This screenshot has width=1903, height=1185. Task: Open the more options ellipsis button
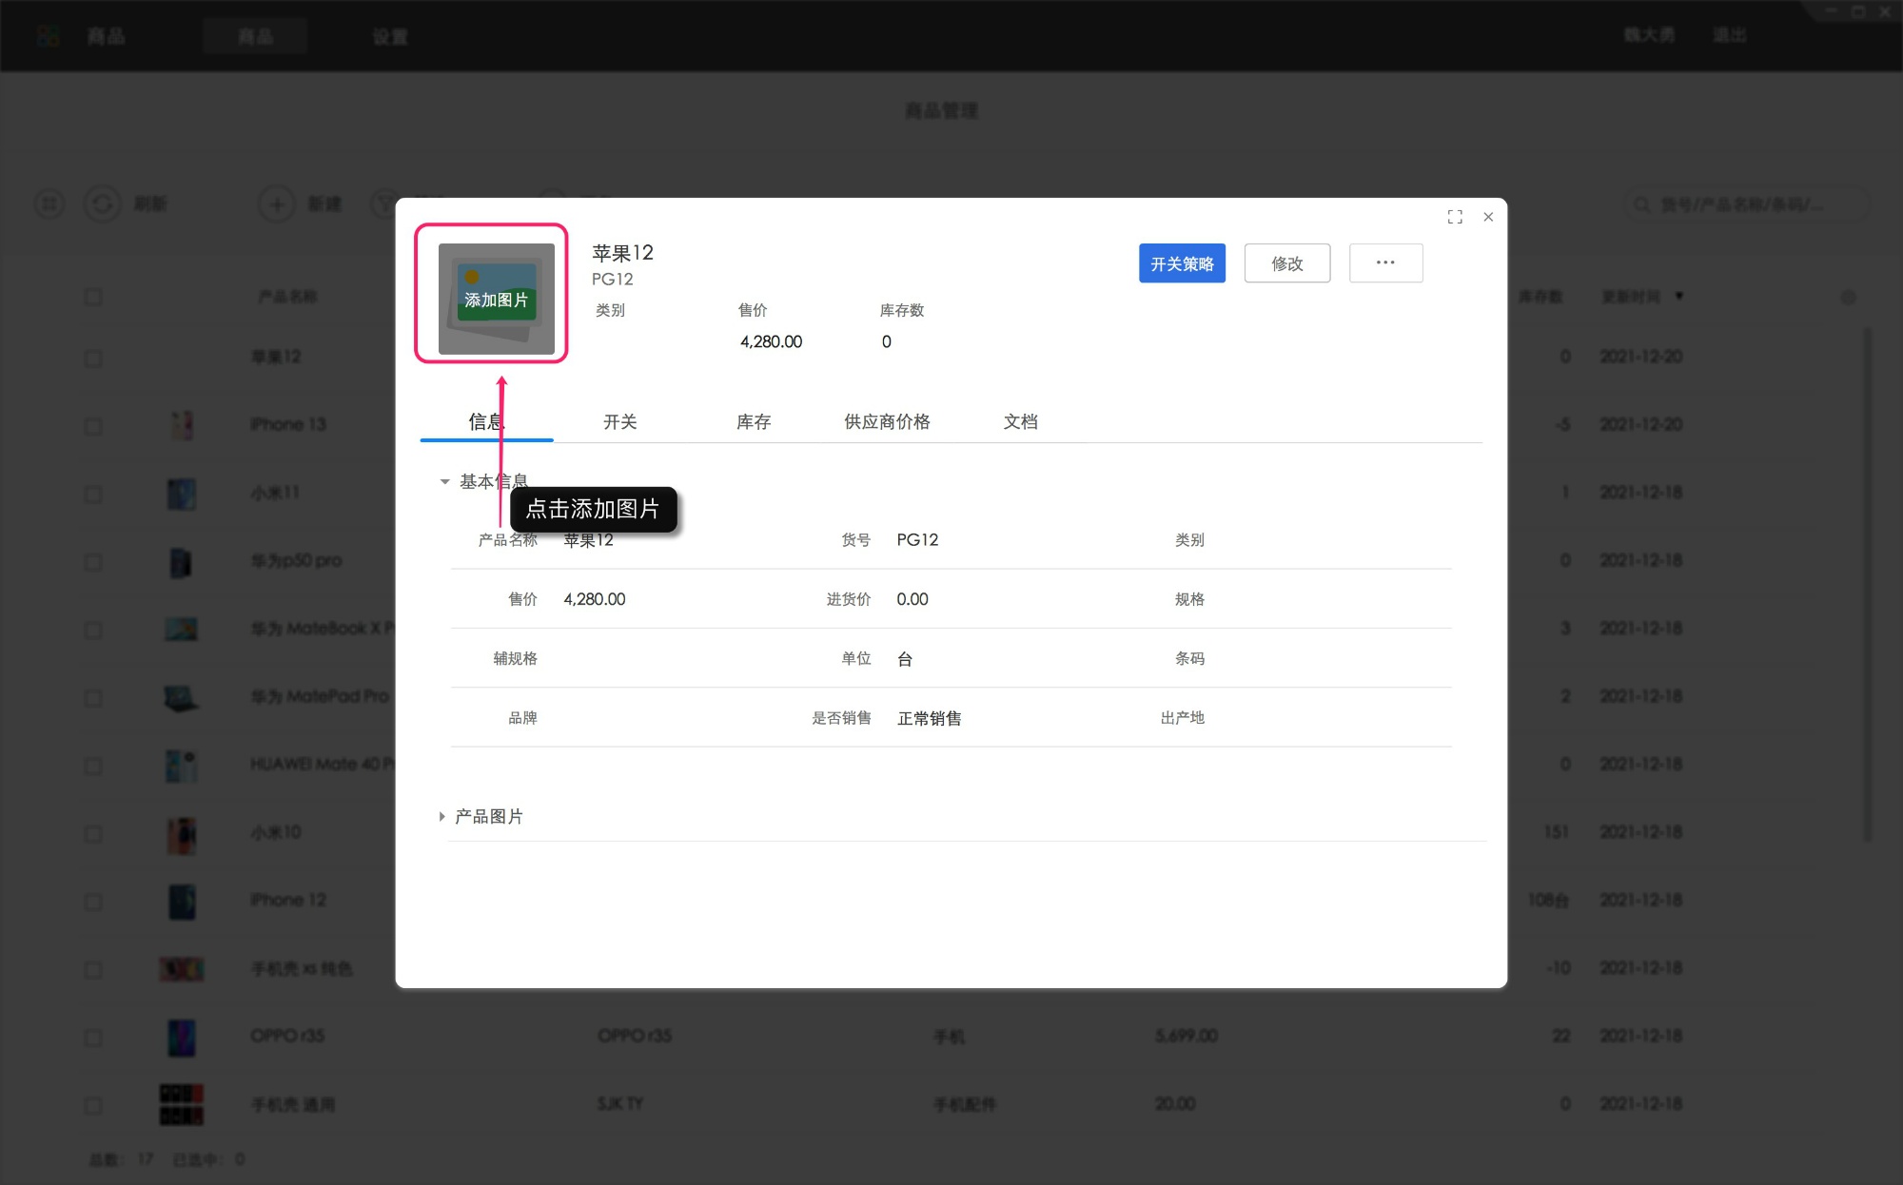click(1385, 263)
